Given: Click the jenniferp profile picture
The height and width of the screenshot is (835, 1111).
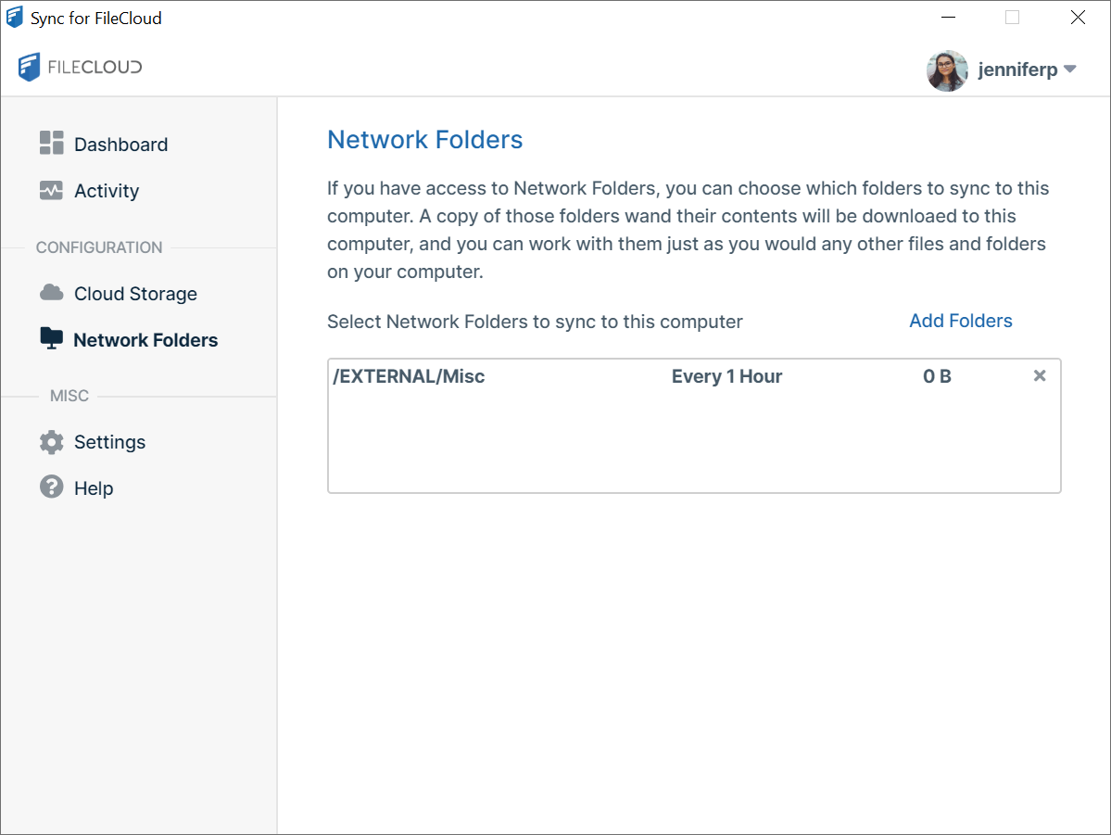Looking at the screenshot, I should click(x=947, y=70).
